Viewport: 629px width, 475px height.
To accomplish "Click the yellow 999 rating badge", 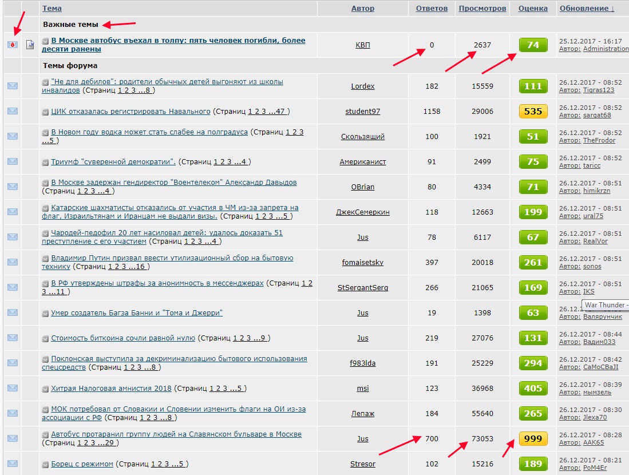I will [x=533, y=439].
